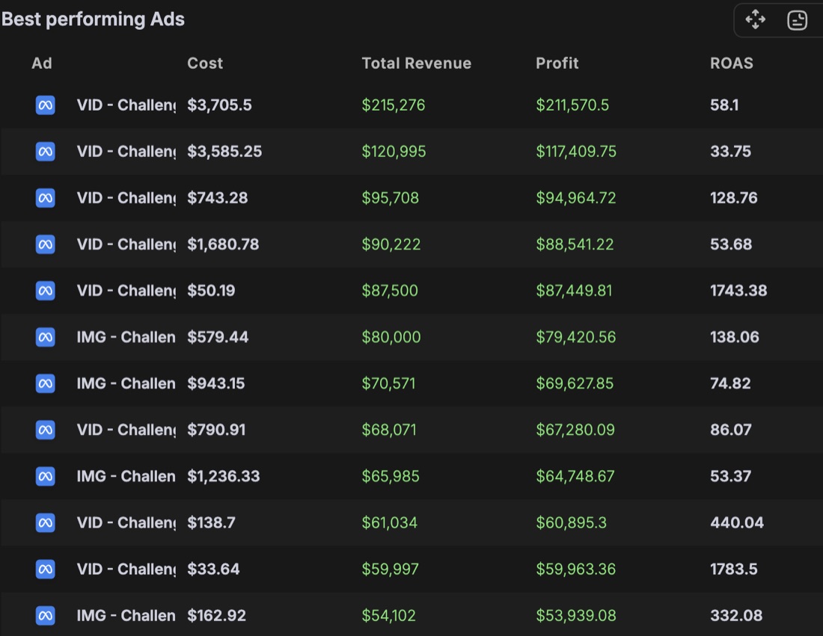This screenshot has width=823, height=636.
Task: Open VID ad name with $68,071 revenue
Action: [126, 430]
